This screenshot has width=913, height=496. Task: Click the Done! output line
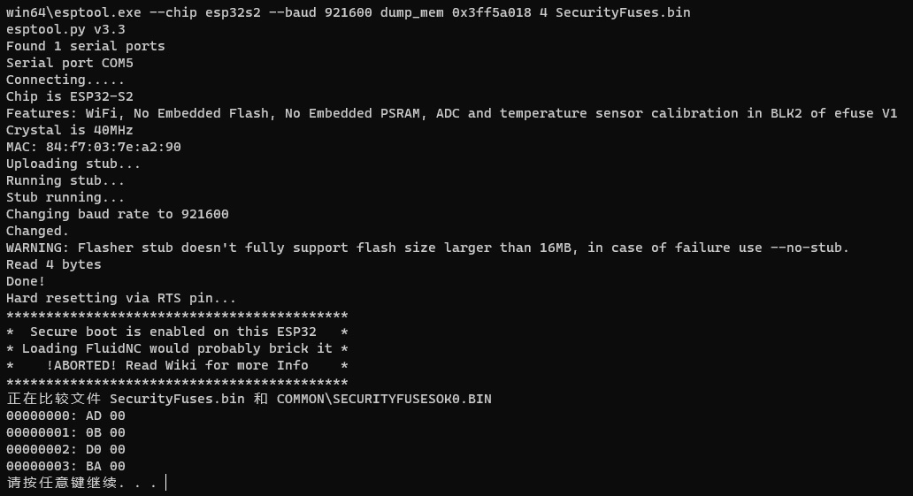coord(26,281)
